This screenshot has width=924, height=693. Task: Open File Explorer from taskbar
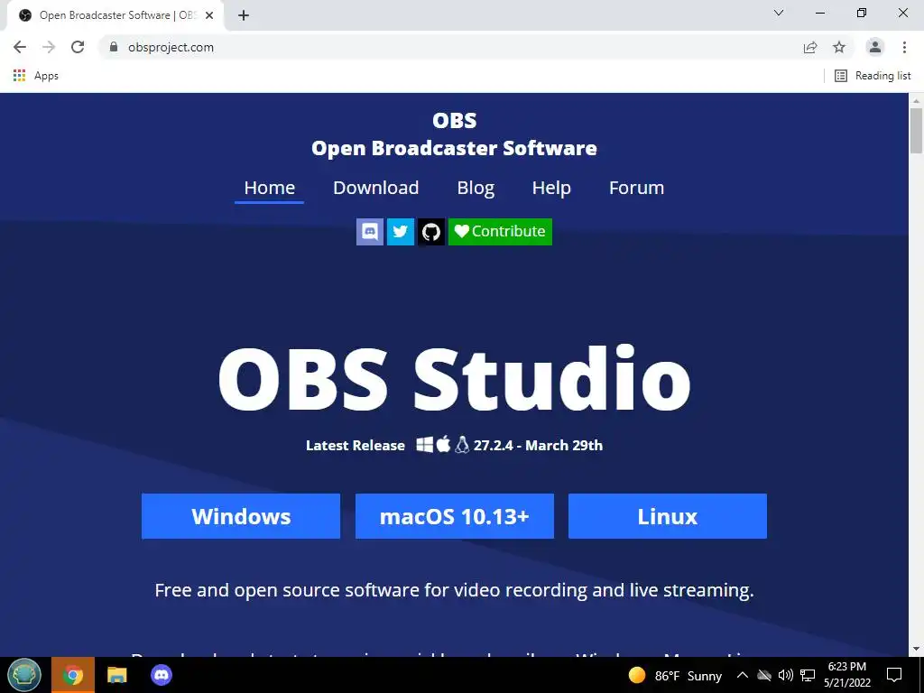[116, 675]
